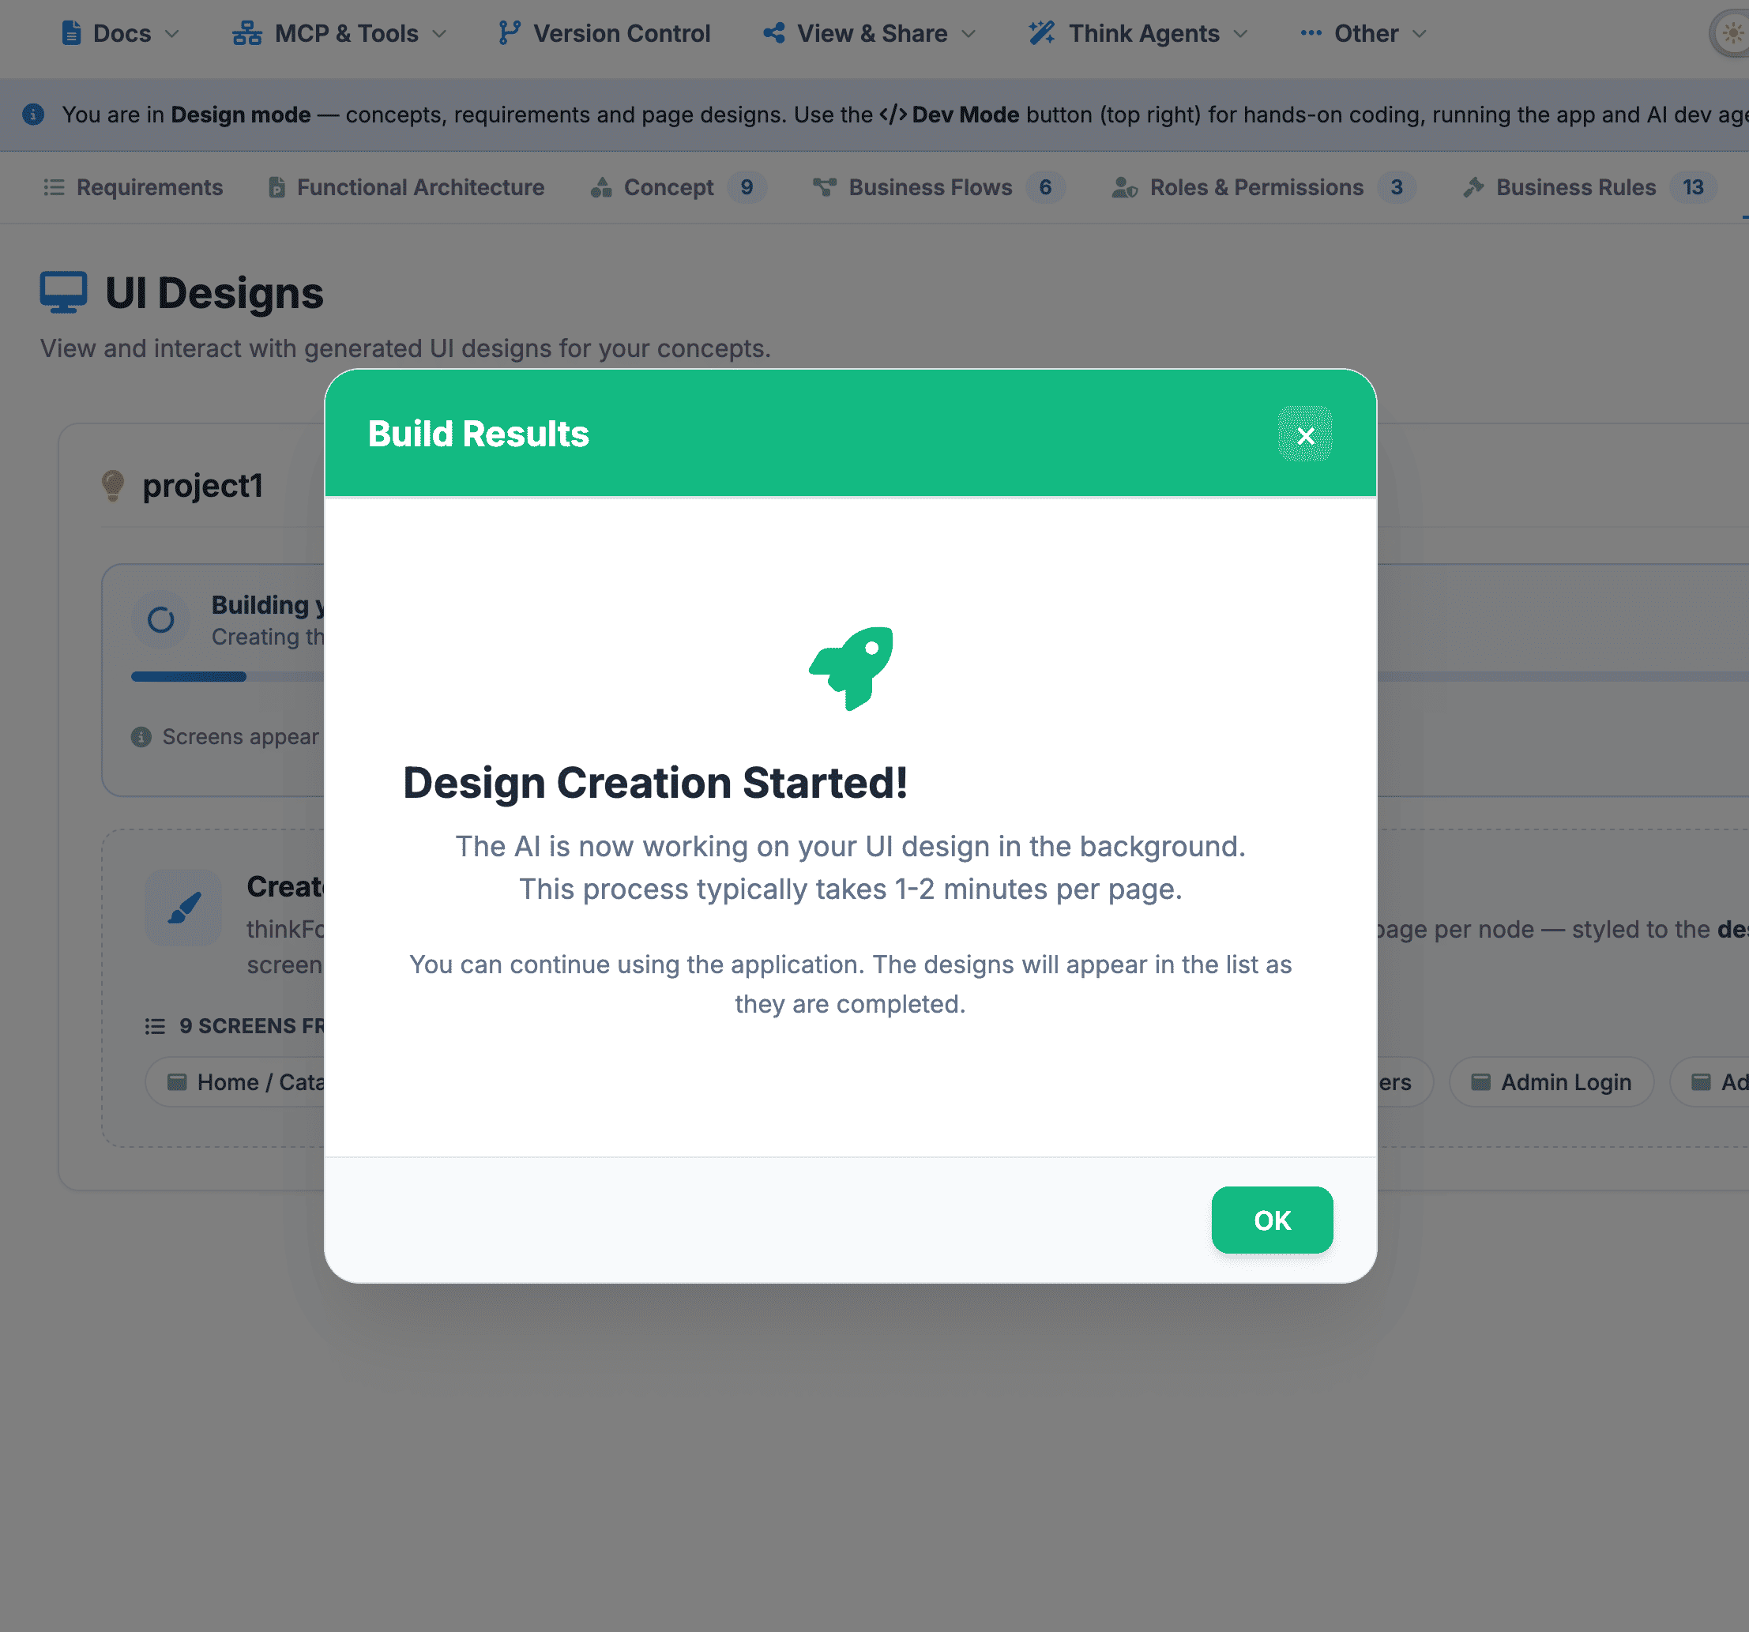Viewport: 1749px width, 1632px height.
Task: Open the Other menu
Action: tap(1363, 33)
